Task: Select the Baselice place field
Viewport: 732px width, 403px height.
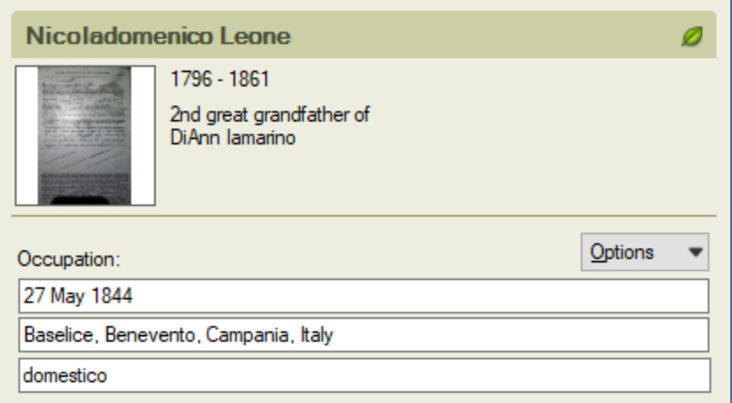Action: [x=364, y=335]
